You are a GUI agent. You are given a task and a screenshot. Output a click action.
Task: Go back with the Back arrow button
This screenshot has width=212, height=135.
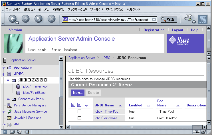pyautogui.click(x=13, y=19)
